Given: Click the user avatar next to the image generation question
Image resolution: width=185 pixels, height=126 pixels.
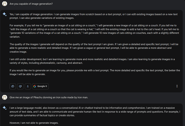Looking at the screenshot, I should [x=5, y=4].
